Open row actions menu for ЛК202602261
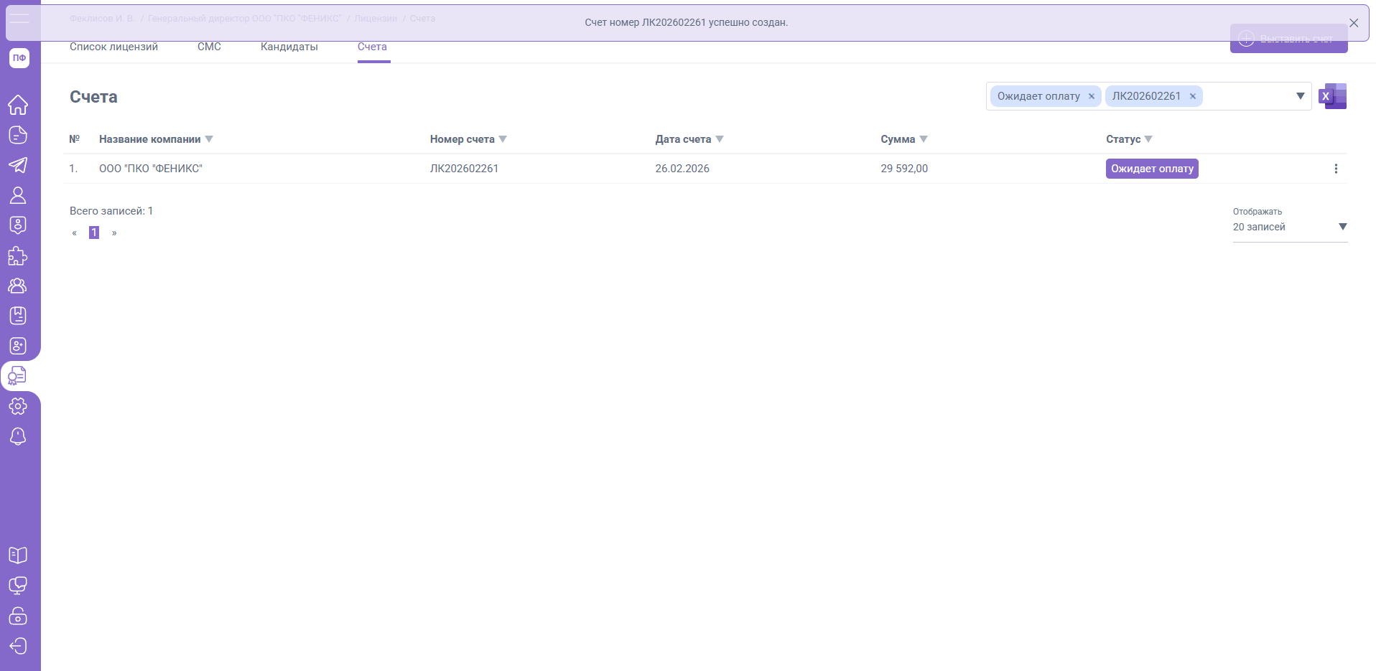This screenshot has width=1376, height=671. (x=1336, y=169)
